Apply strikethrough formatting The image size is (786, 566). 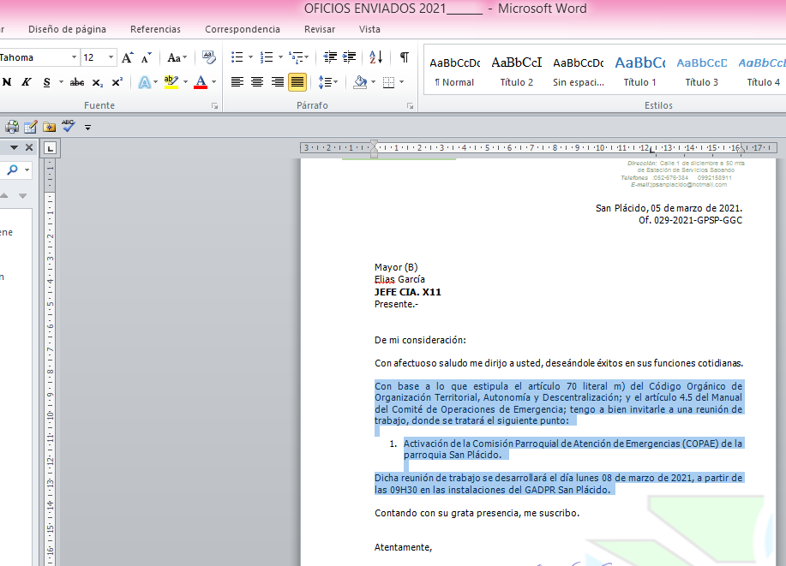[77, 83]
